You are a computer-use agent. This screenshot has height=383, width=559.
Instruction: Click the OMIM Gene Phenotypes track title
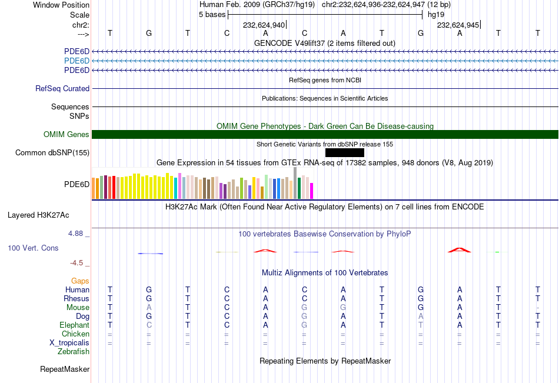(x=325, y=126)
